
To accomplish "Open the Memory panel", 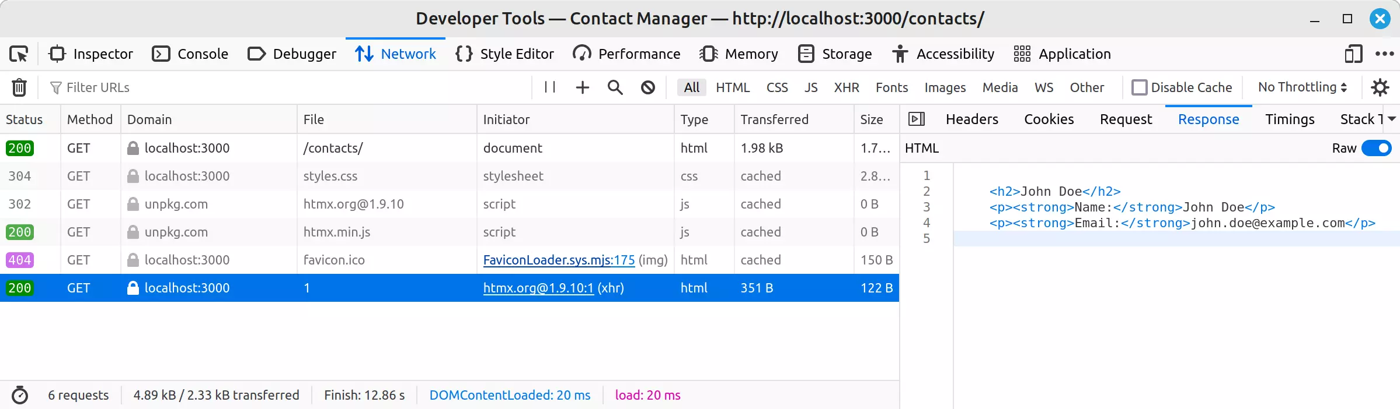I will 739,54.
